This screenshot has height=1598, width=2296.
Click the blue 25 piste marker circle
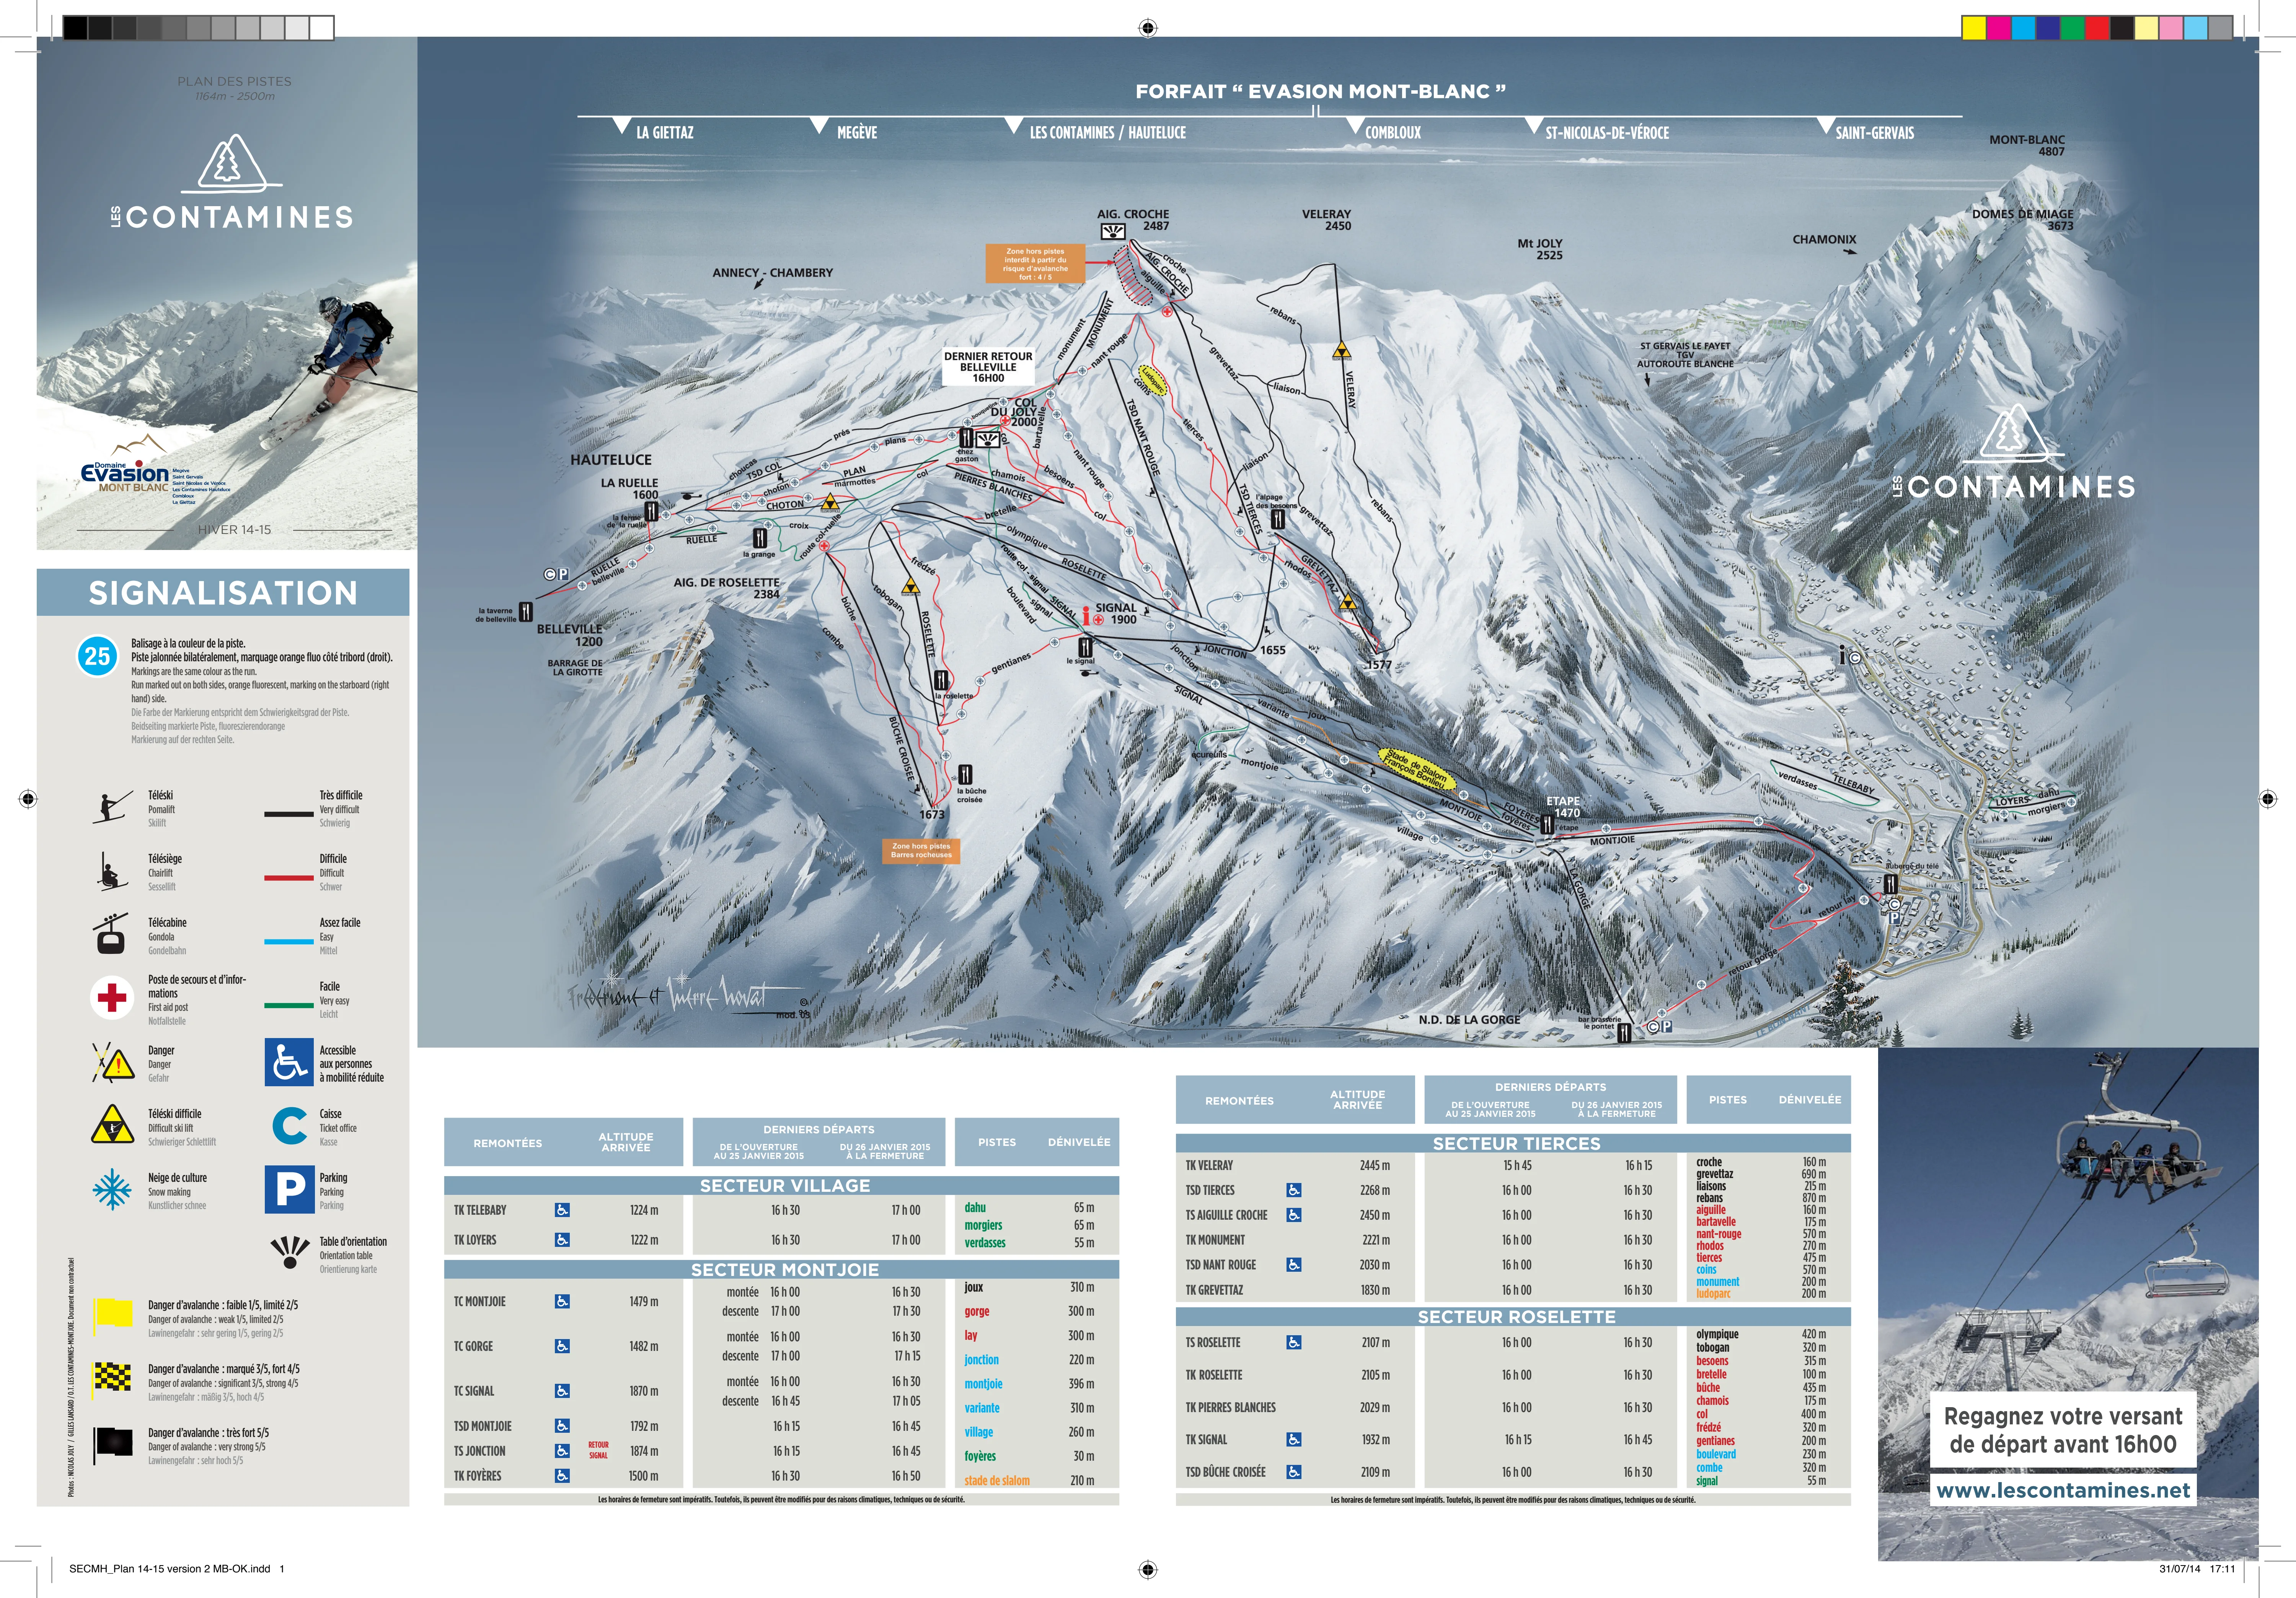pyautogui.click(x=97, y=657)
